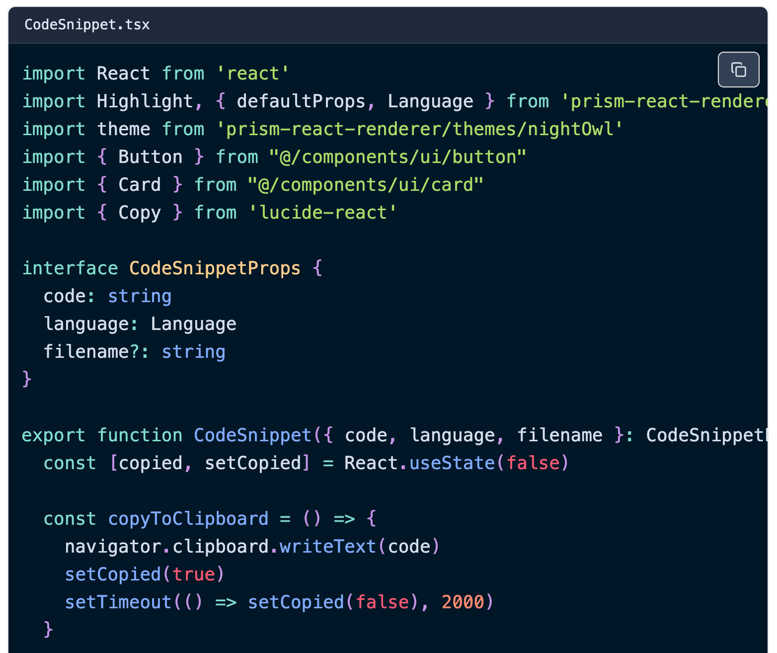Select the code: string property line

108,296
